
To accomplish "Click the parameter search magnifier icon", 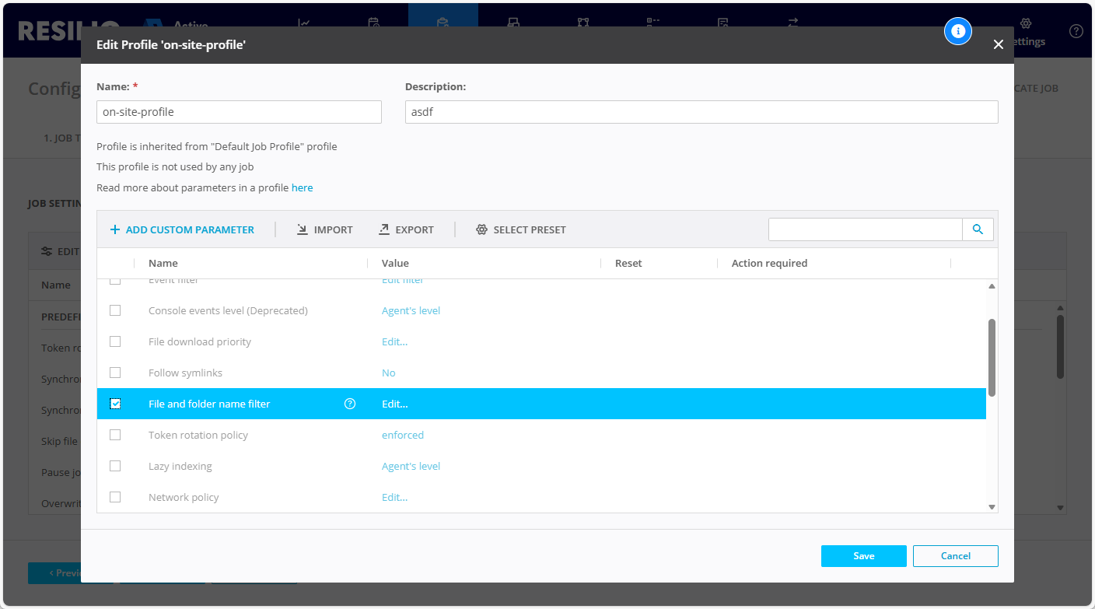I will point(978,229).
